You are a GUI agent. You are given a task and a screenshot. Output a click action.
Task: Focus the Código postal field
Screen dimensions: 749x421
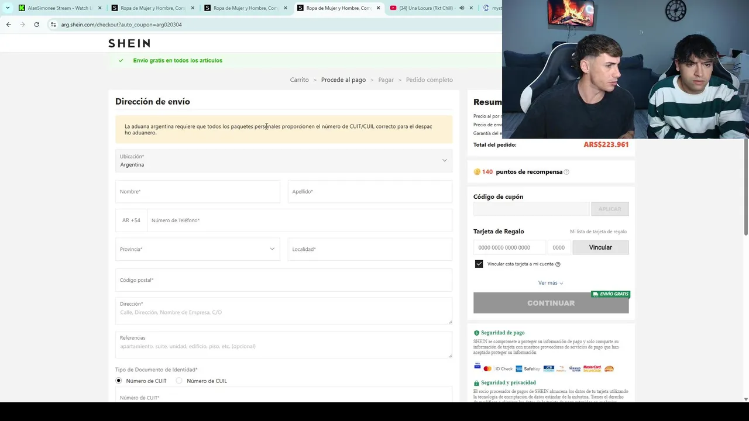tap(284, 280)
